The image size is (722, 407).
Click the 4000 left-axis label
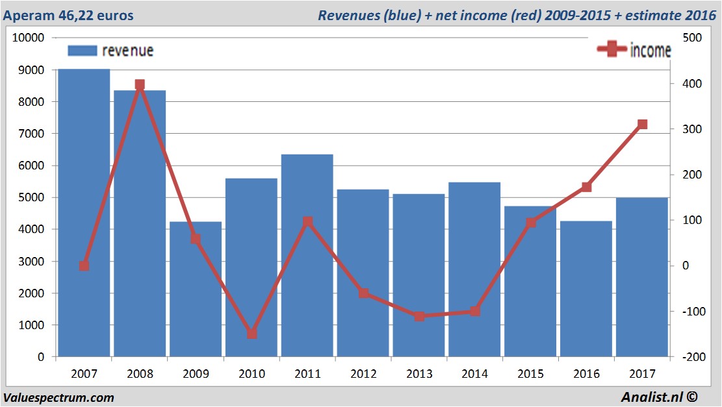pos(31,229)
